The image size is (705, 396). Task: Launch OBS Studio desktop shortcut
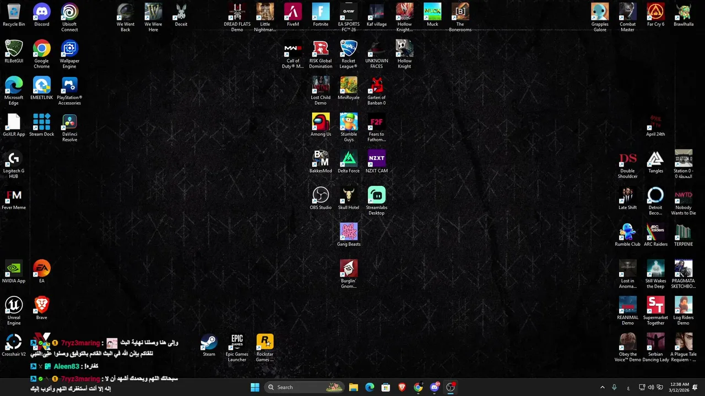click(321, 199)
